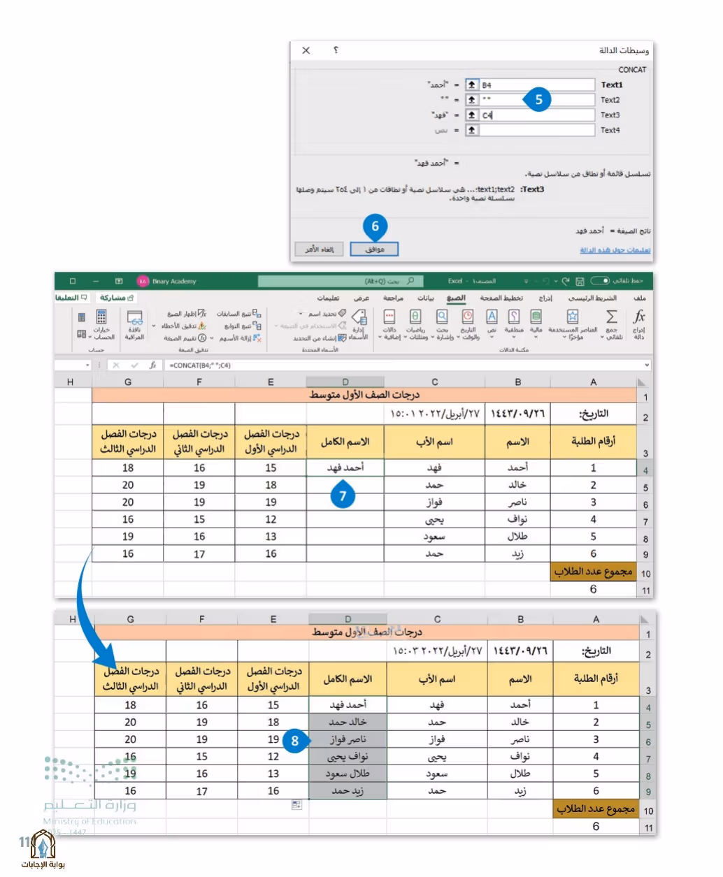This screenshot has height=877, width=723.
Task: Click the Text1 field containing B4
Action: [537, 85]
